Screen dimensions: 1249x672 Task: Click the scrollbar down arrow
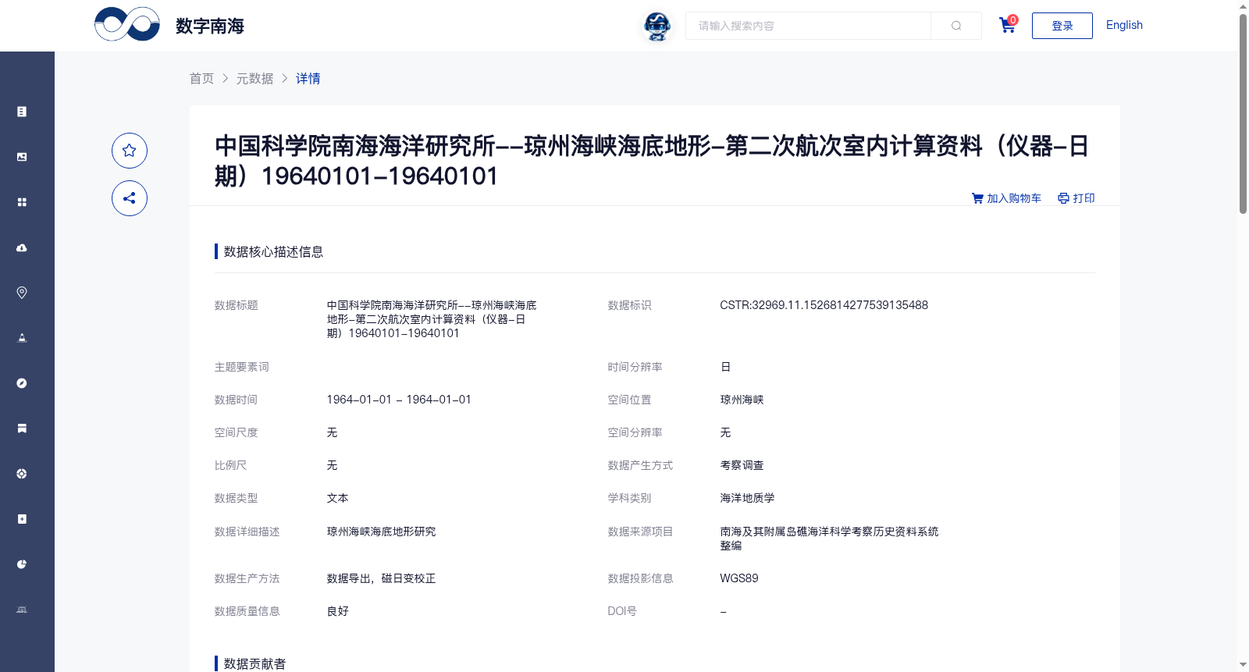point(1243,665)
